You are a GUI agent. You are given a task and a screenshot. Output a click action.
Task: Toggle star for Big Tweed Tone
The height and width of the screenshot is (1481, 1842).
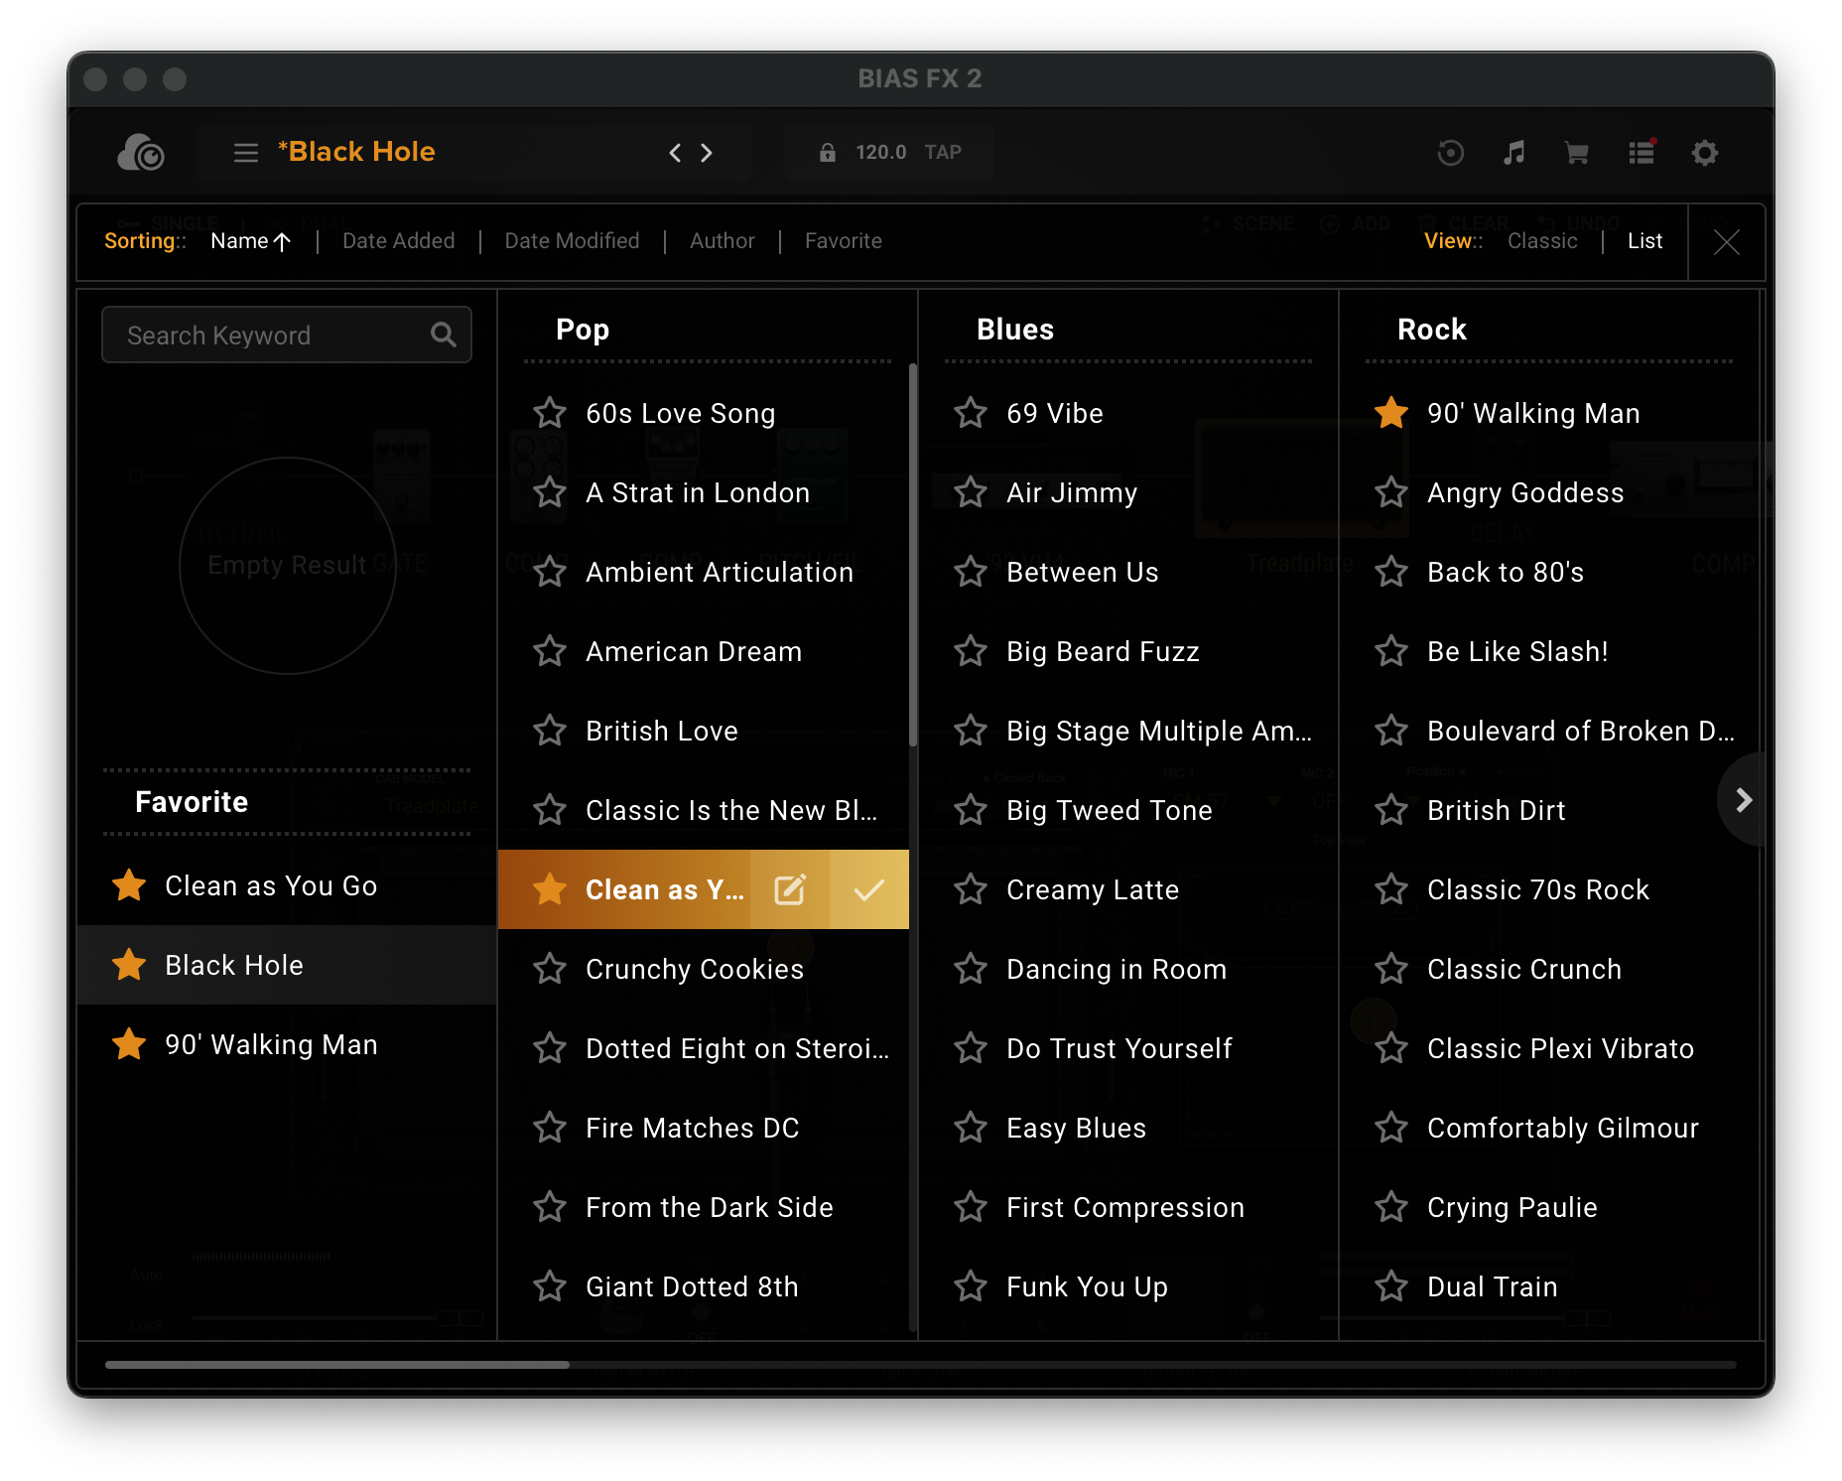point(971,810)
